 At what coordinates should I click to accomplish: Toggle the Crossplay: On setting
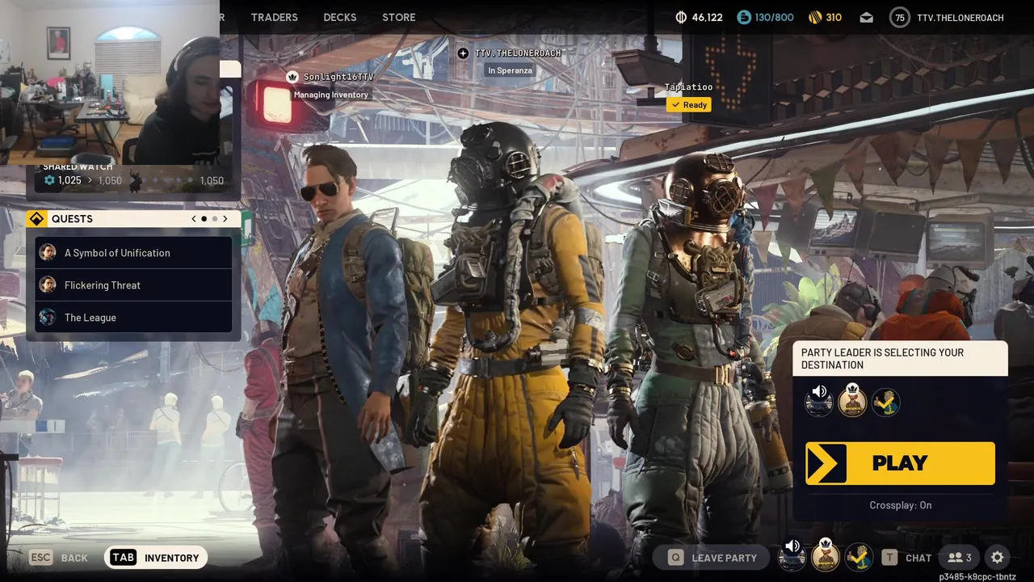pyautogui.click(x=901, y=505)
